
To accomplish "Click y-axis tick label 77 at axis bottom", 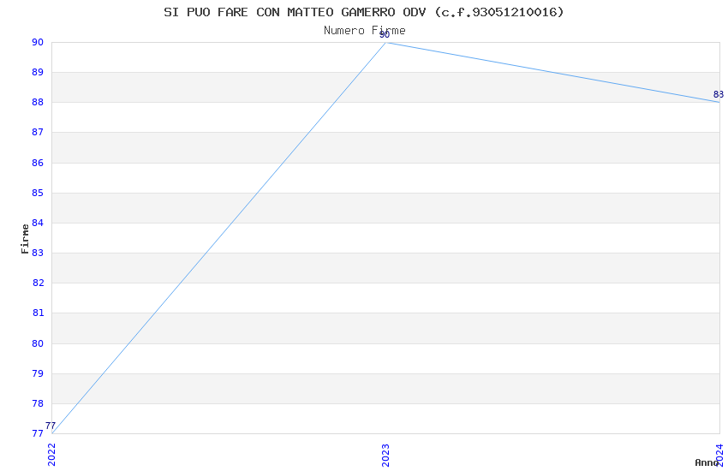I will (38, 433).
